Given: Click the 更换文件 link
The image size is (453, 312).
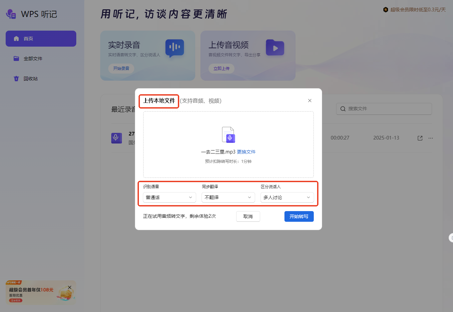Looking at the screenshot, I should coord(246,152).
